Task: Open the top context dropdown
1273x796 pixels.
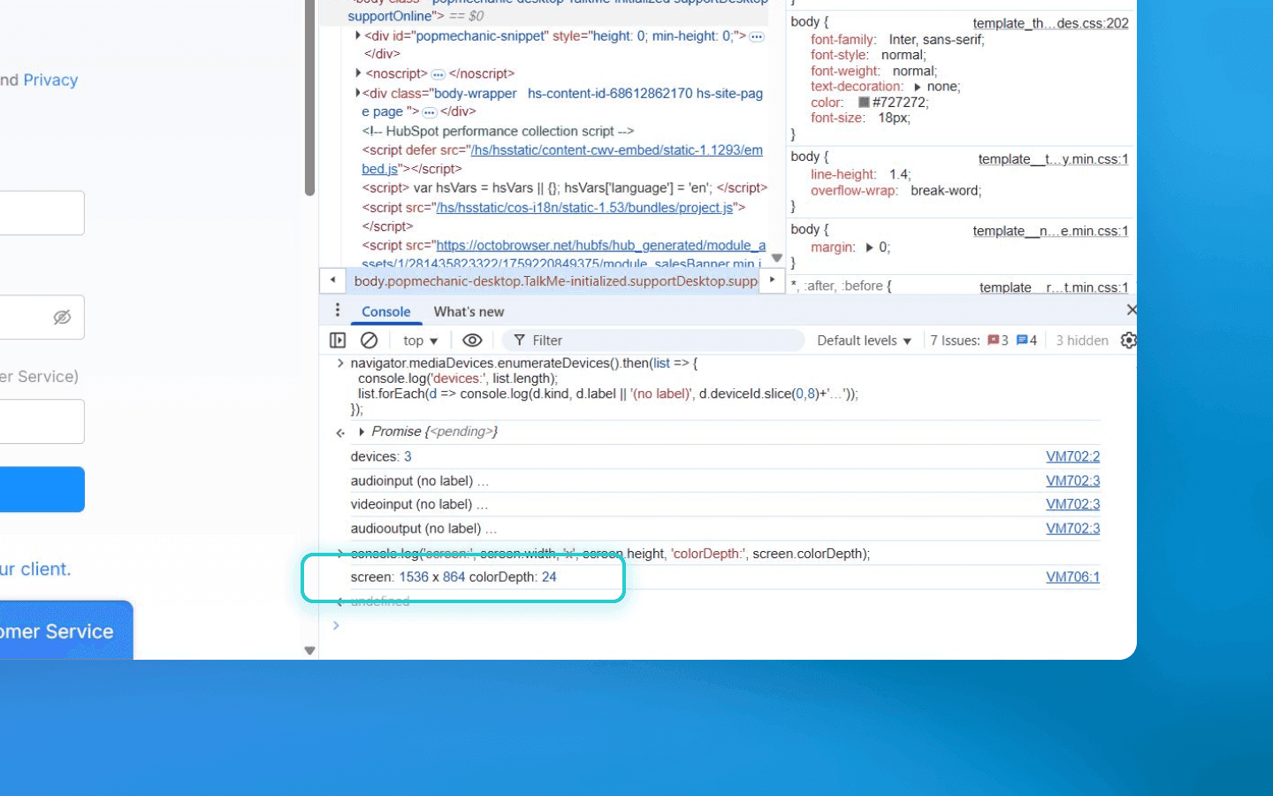Action: [420, 341]
